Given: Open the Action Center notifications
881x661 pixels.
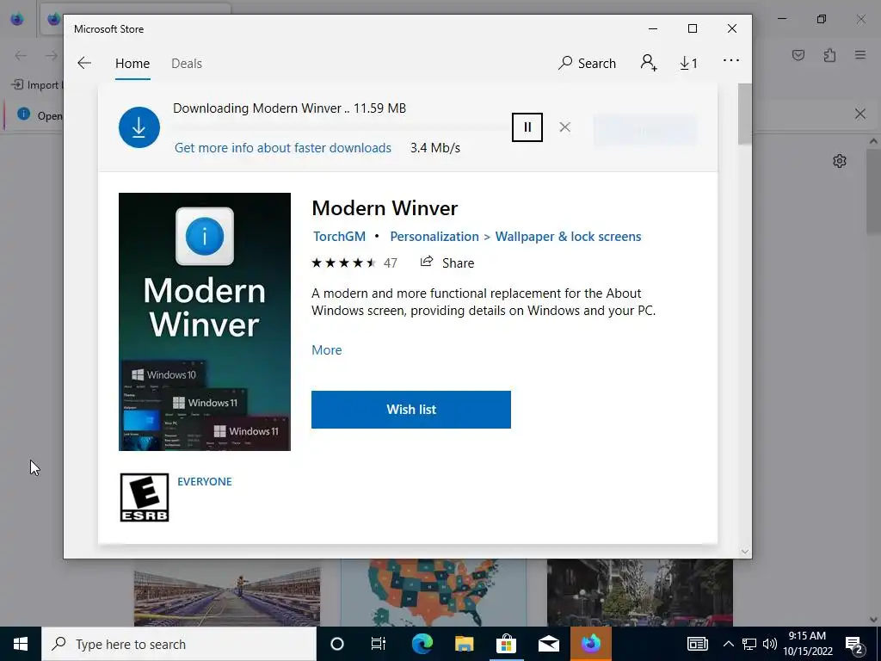Looking at the screenshot, I should (854, 645).
